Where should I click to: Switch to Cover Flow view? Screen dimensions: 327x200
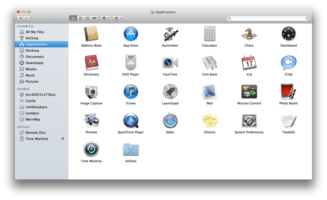pos(94,18)
